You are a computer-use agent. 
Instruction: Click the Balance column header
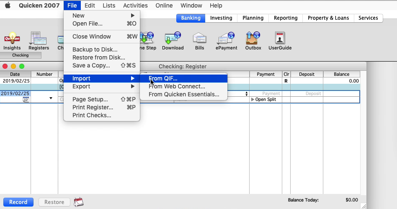341,74
